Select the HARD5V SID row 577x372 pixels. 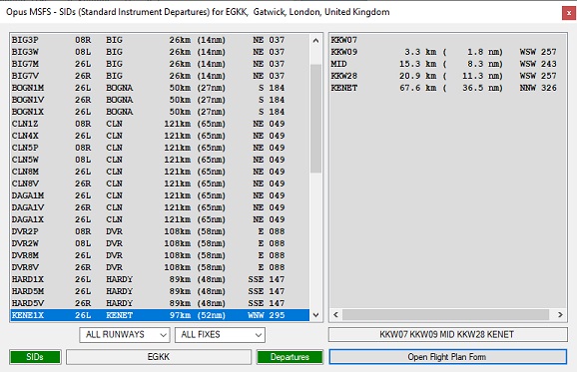point(160,303)
